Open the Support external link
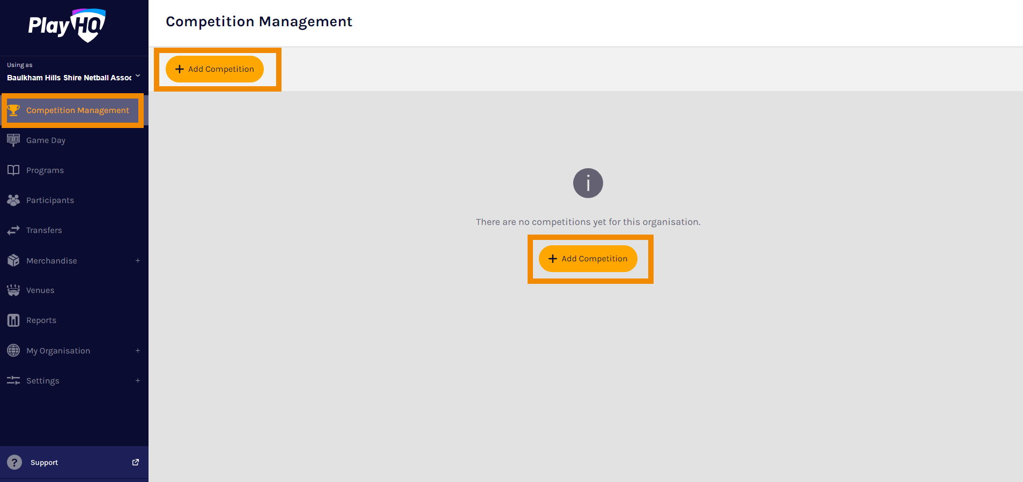The width and height of the screenshot is (1023, 482). [x=136, y=462]
